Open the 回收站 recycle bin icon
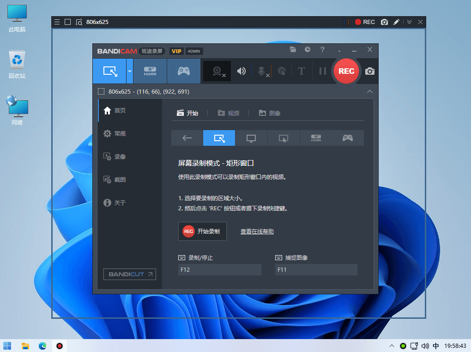 17,65
